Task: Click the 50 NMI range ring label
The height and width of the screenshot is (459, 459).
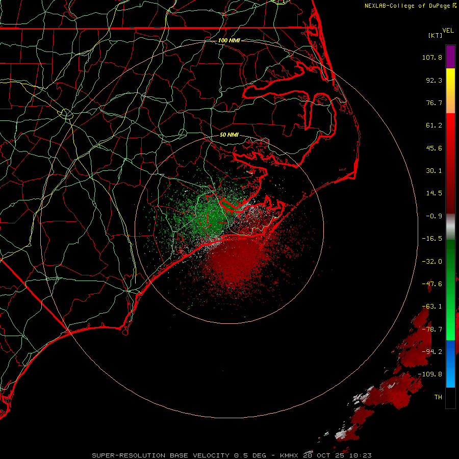Action: 229,135
